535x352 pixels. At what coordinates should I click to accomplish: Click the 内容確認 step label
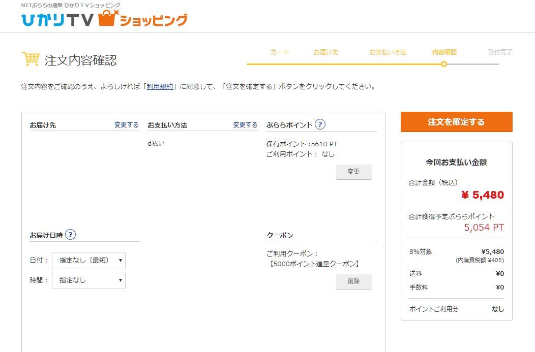point(444,52)
